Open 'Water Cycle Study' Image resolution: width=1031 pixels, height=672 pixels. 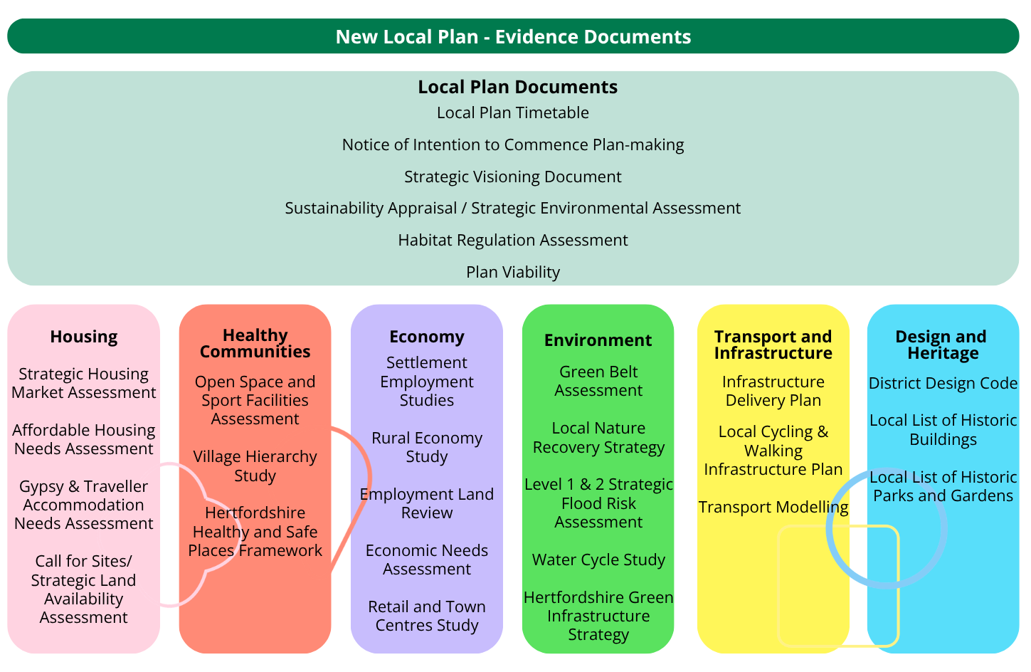click(x=598, y=560)
